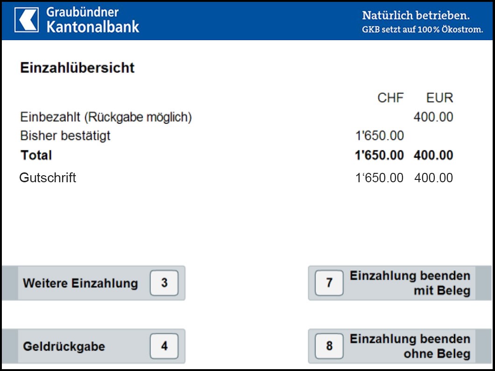The height and width of the screenshot is (371, 495).
Task: Select the number 4 key icon
Action: pos(164,346)
